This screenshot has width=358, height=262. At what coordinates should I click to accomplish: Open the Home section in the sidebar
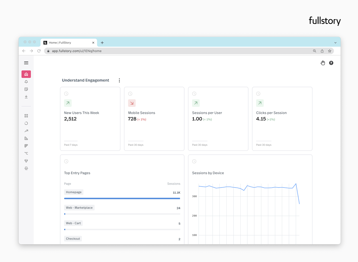point(26,74)
